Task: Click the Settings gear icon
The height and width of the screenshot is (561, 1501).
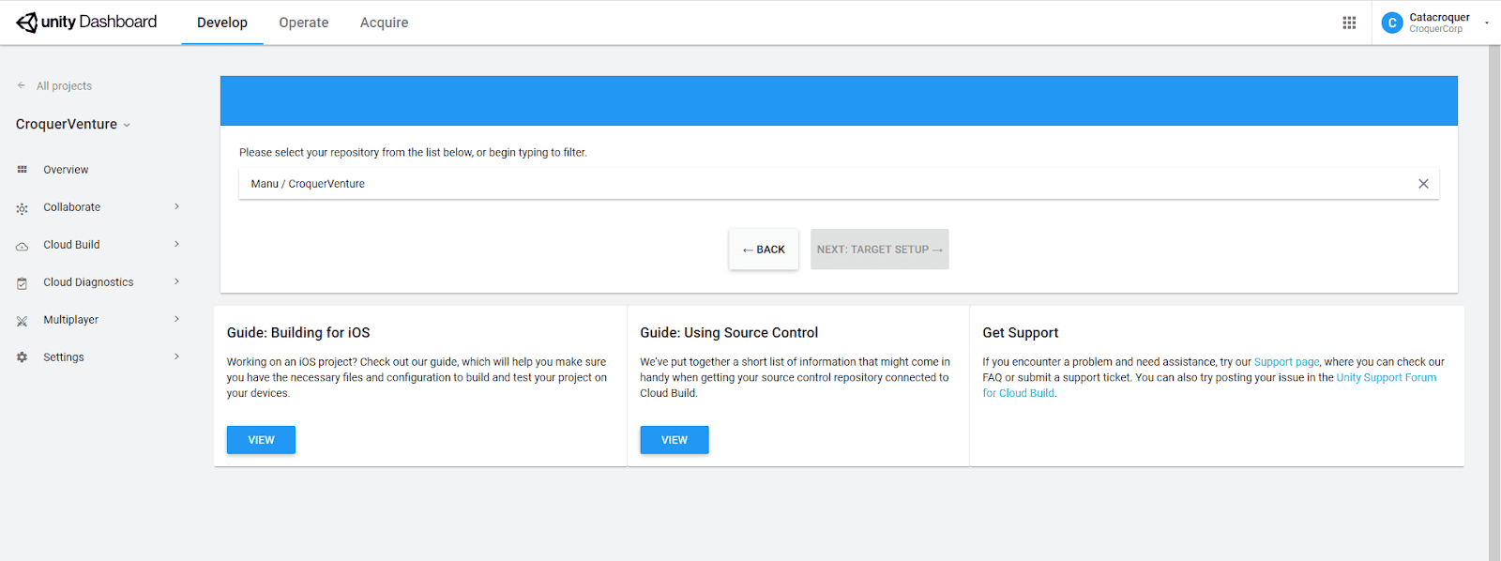Action: click(x=22, y=357)
